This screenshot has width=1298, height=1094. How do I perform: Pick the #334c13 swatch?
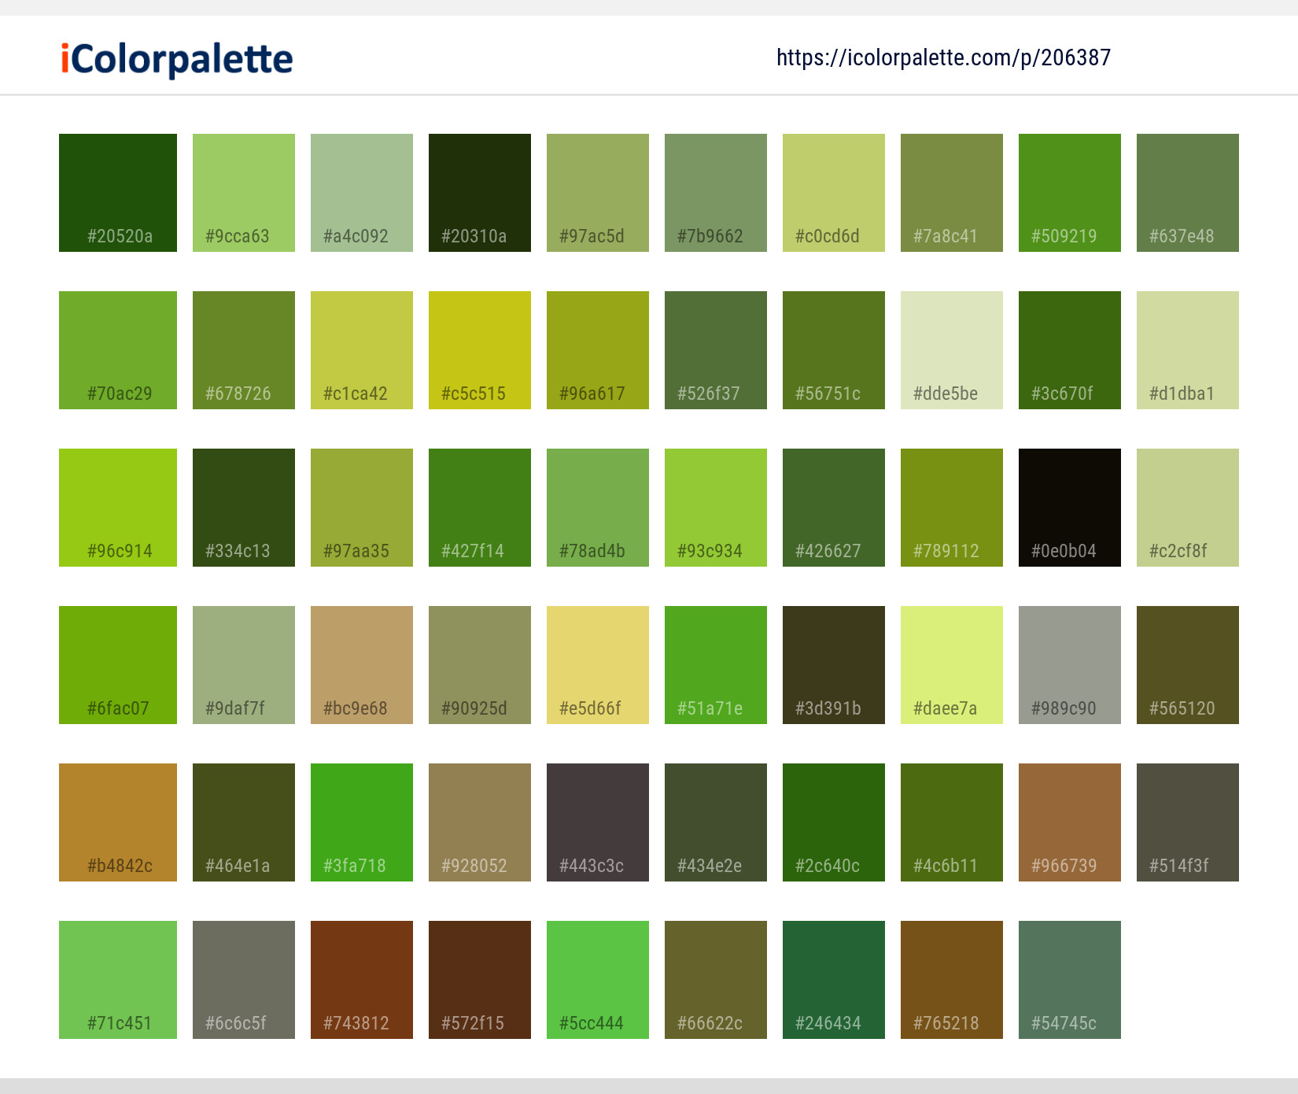pyautogui.click(x=244, y=508)
